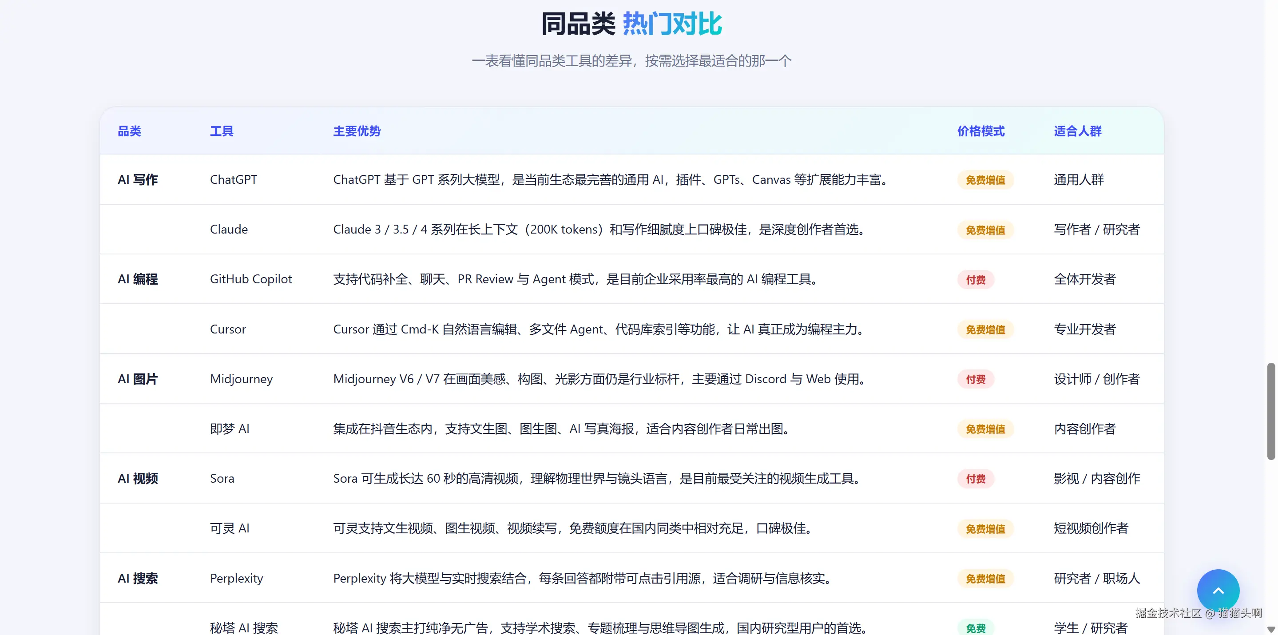Click the description starting with Claude 3 / 3.5 / 4
This screenshot has height=635, width=1278.
600,229
